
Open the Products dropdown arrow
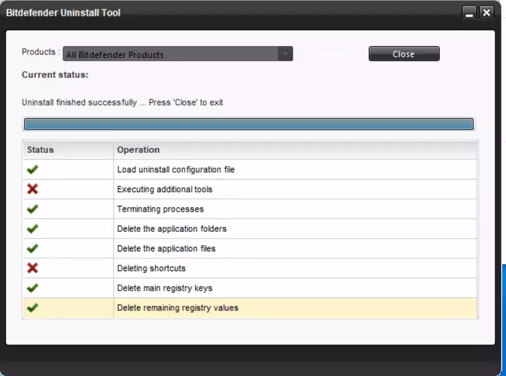[286, 54]
